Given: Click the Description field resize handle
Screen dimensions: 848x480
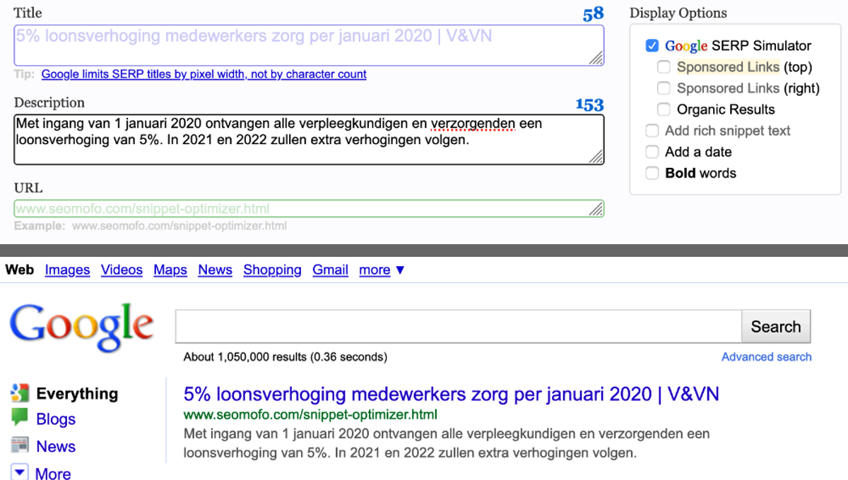Looking at the screenshot, I should (x=596, y=157).
